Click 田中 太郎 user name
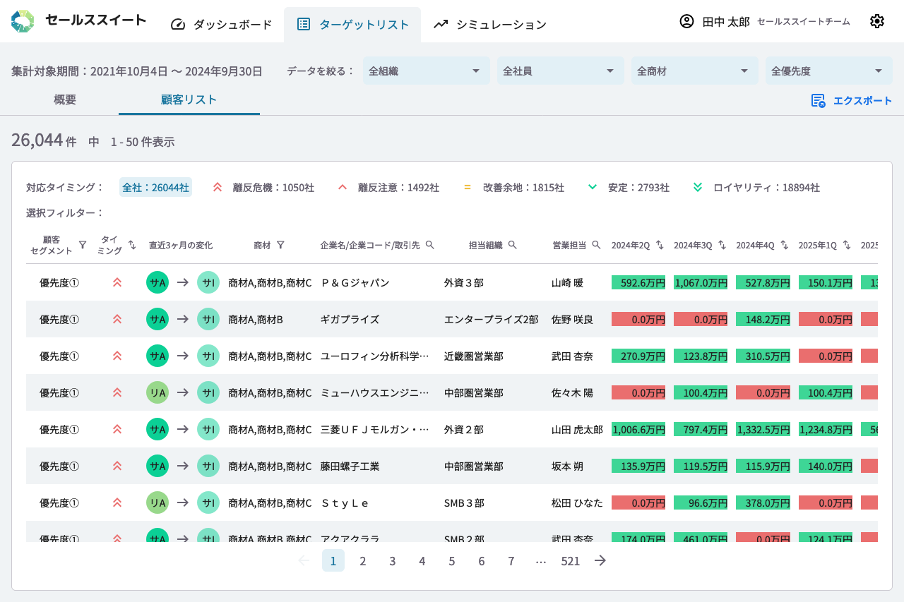904x602 pixels. point(726,22)
